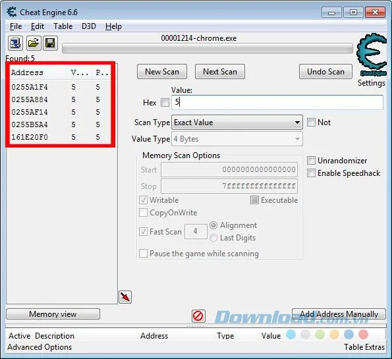Open the process list computer icon
The height and width of the screenshot is (359, 392).
[15, 43]
